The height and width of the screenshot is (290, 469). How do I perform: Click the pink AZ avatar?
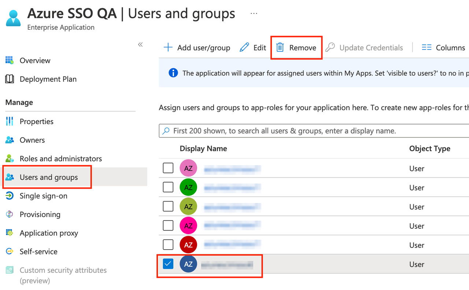pyautogui.click(x=188, y=168)
